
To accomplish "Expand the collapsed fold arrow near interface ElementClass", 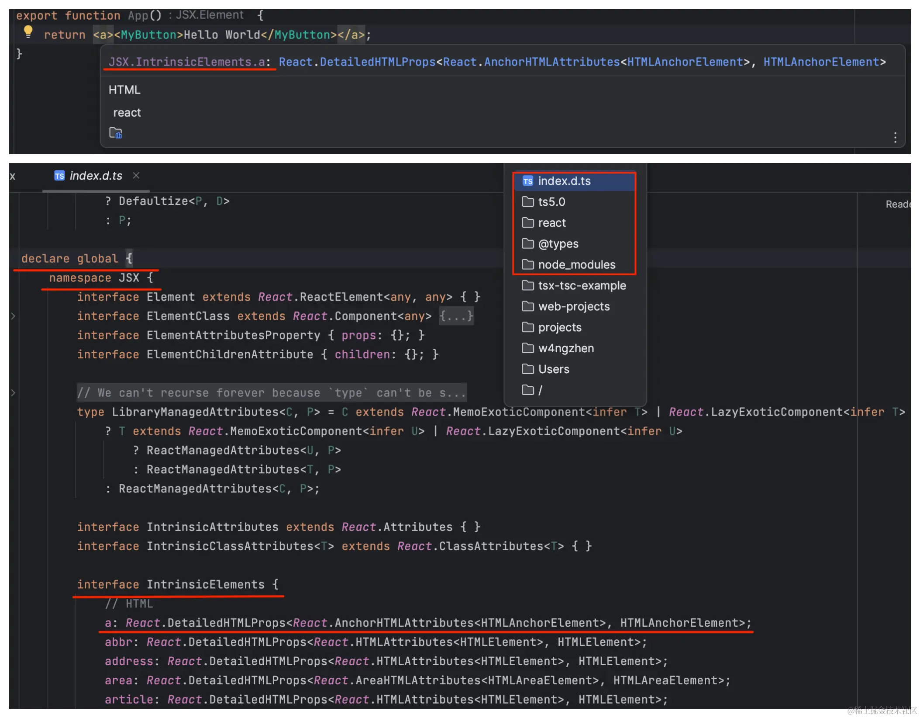I will click(13, 316).
